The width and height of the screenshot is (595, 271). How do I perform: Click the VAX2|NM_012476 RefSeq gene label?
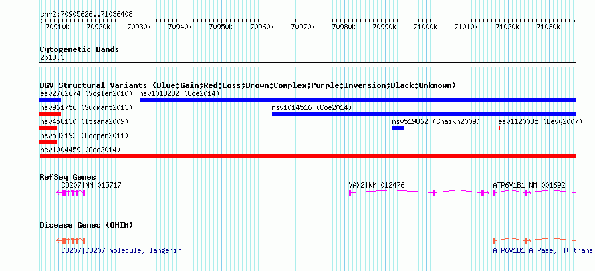click(377, 185)
